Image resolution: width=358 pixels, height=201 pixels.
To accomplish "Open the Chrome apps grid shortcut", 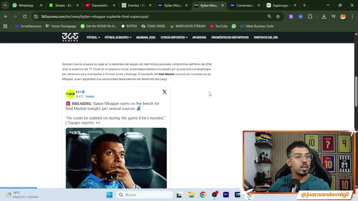I will [x=5, y=26].
